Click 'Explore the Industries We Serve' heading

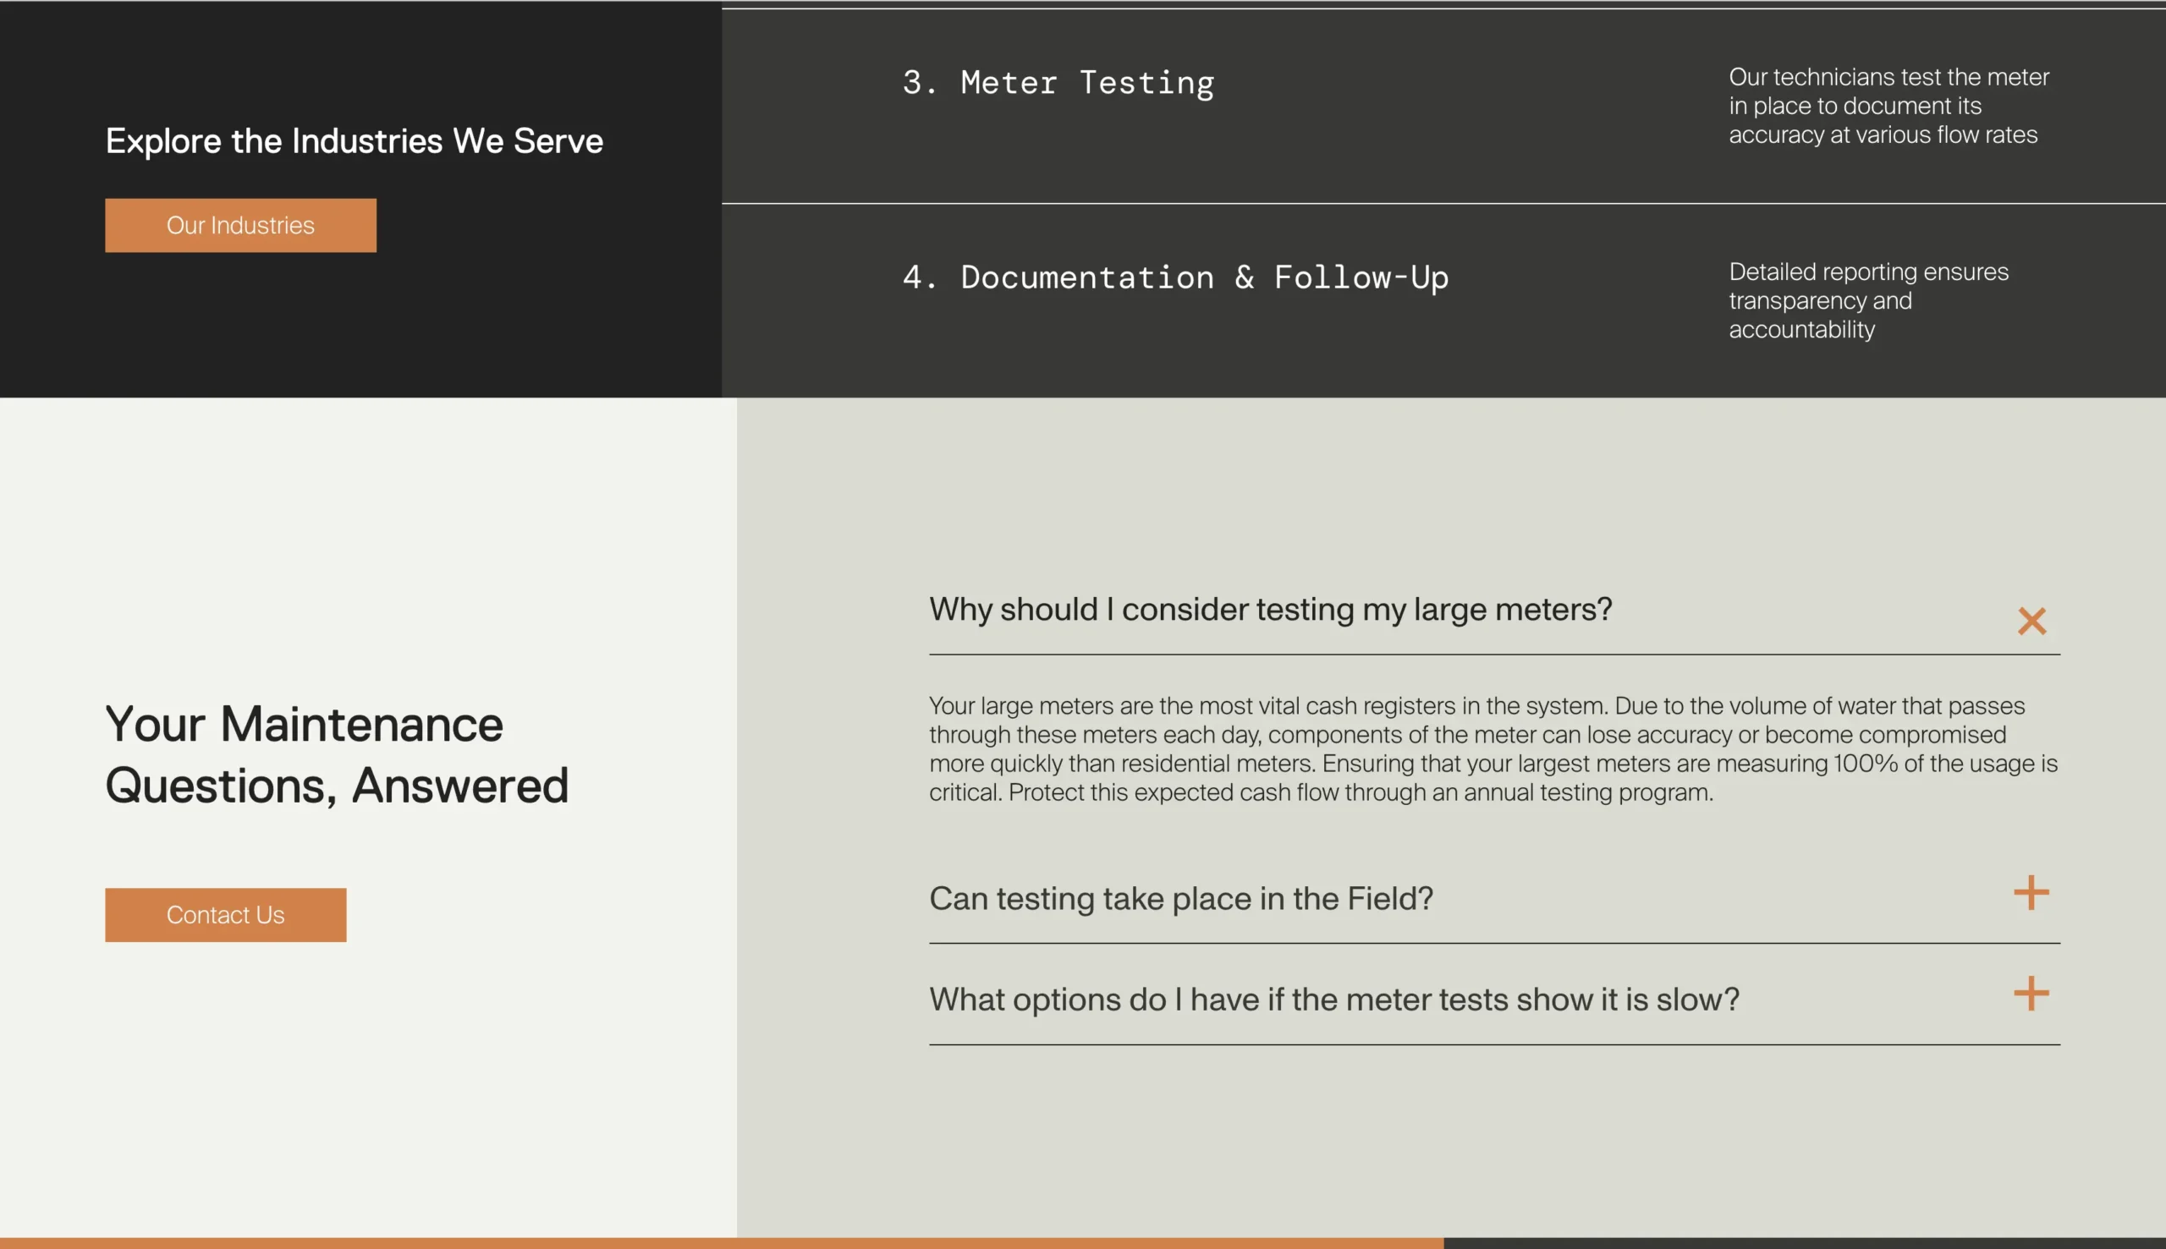click(354, 141)
